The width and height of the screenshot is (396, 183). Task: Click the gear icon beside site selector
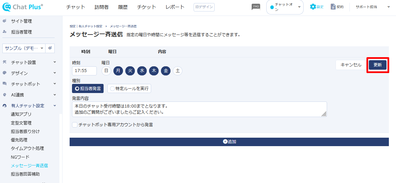[x=50, y=48]
